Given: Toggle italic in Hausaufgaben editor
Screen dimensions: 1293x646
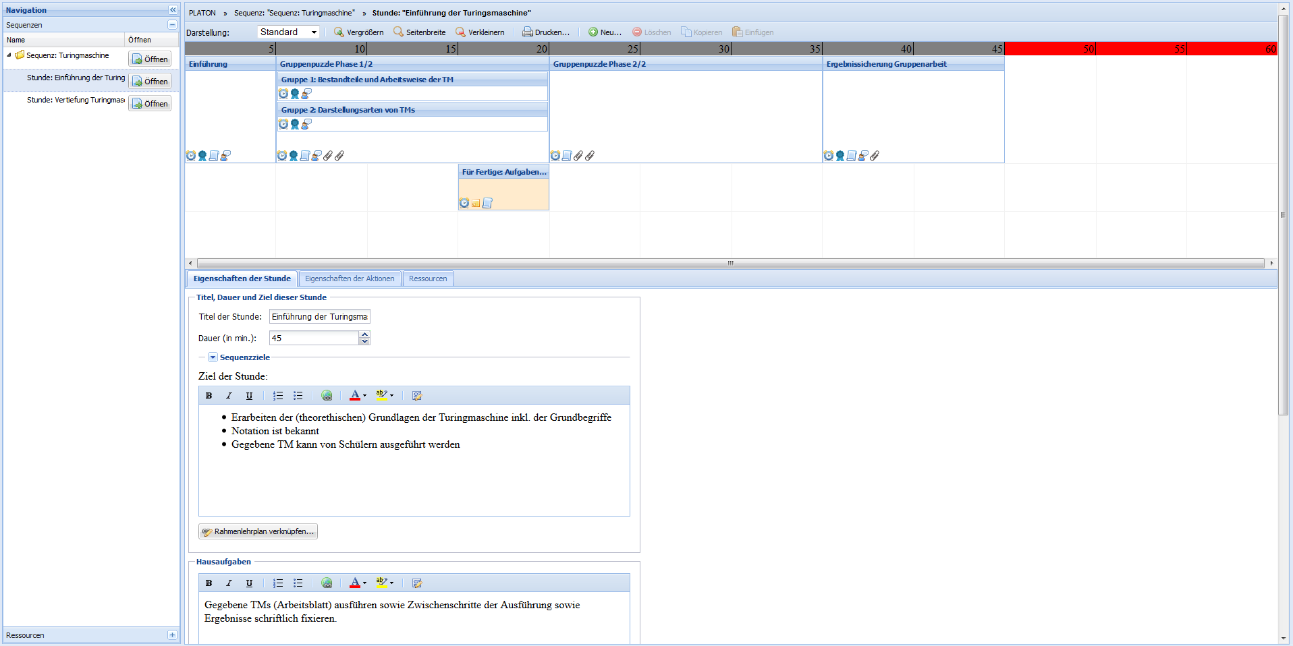Looking at the screenshot, I should tap(229, 583).
